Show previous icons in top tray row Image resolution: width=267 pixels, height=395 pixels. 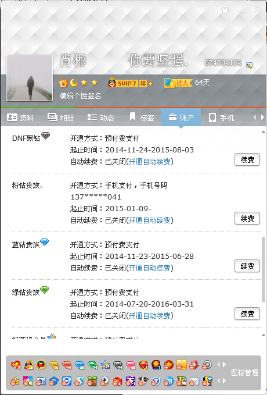(218, 365)
